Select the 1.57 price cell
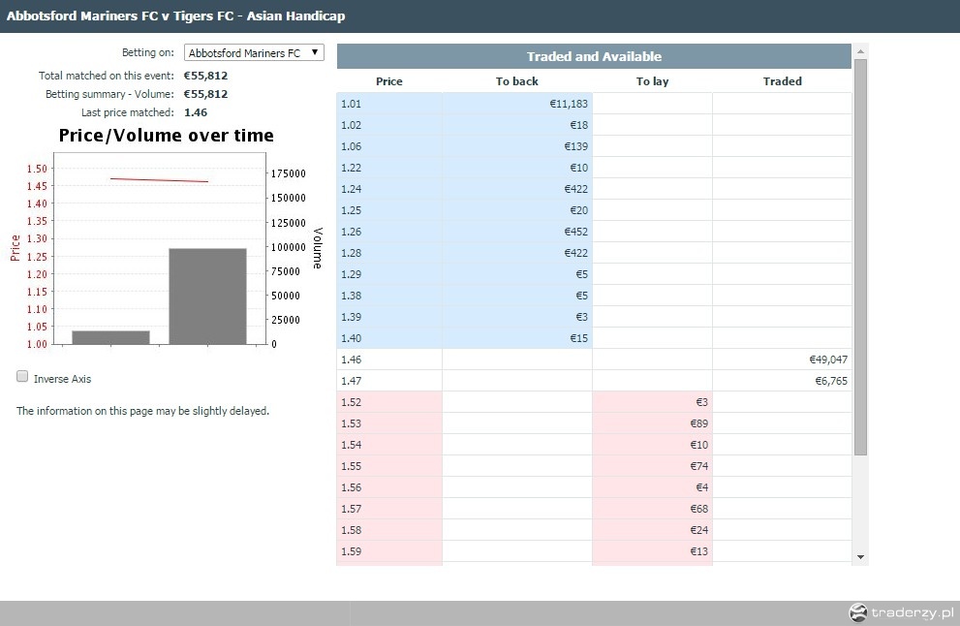Screen dimensions: 960x626 point(389,509)
